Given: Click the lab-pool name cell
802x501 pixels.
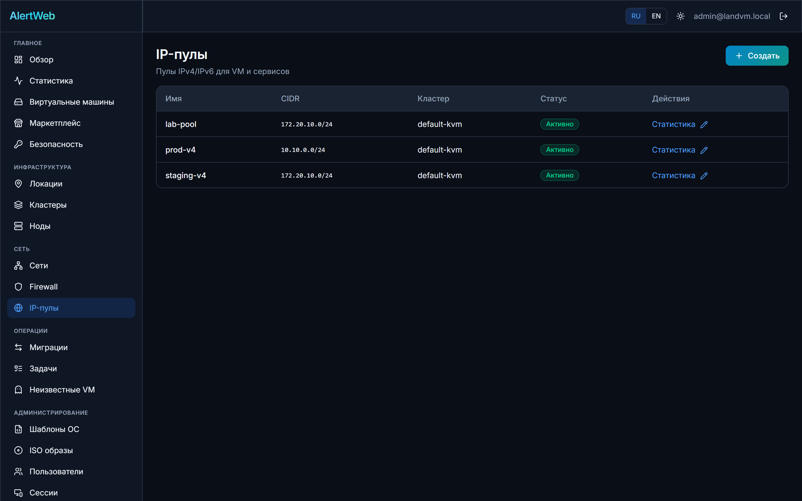Looking at the screenshot, I should click(x=181, y=124).
